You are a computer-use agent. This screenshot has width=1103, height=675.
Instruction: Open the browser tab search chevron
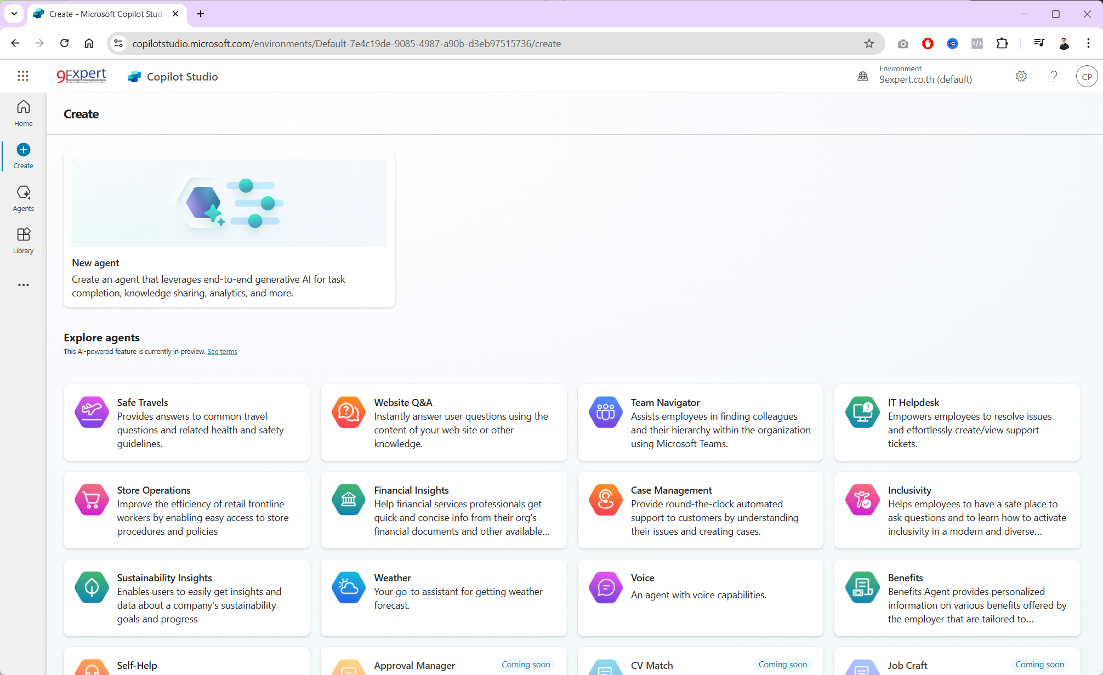coord(14,14)
